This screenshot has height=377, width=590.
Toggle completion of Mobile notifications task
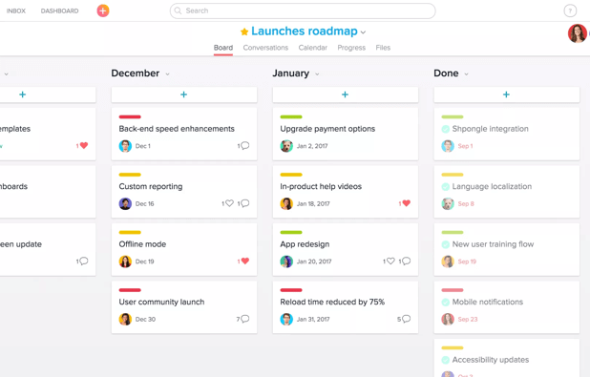point(446,303)
